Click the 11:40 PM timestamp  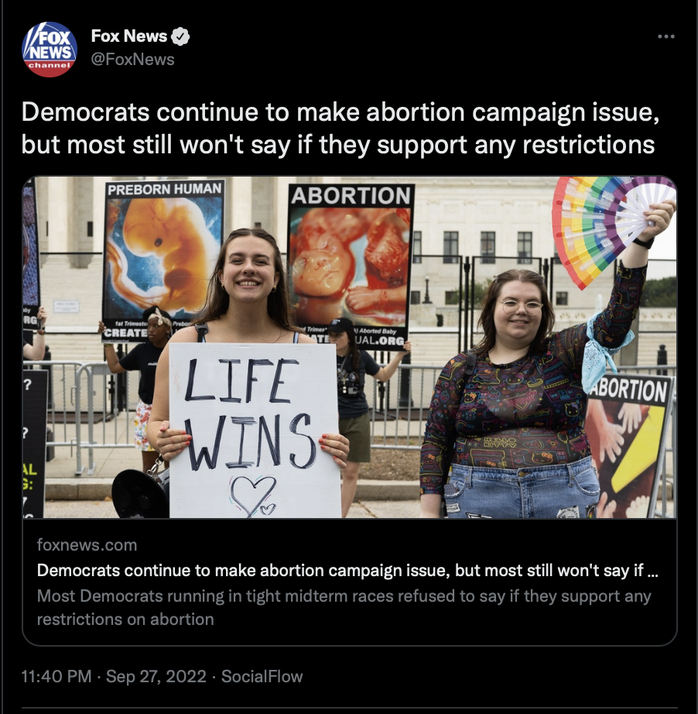click(56, 676)
